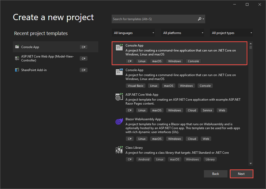Select the Blazor WebAssembly App spiral icon
This screenshot has width=266, height=189.
[119, 121]
